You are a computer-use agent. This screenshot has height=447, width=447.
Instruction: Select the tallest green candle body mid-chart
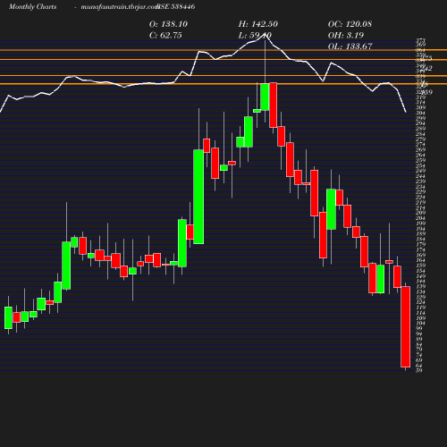click(x=198, y=197)
